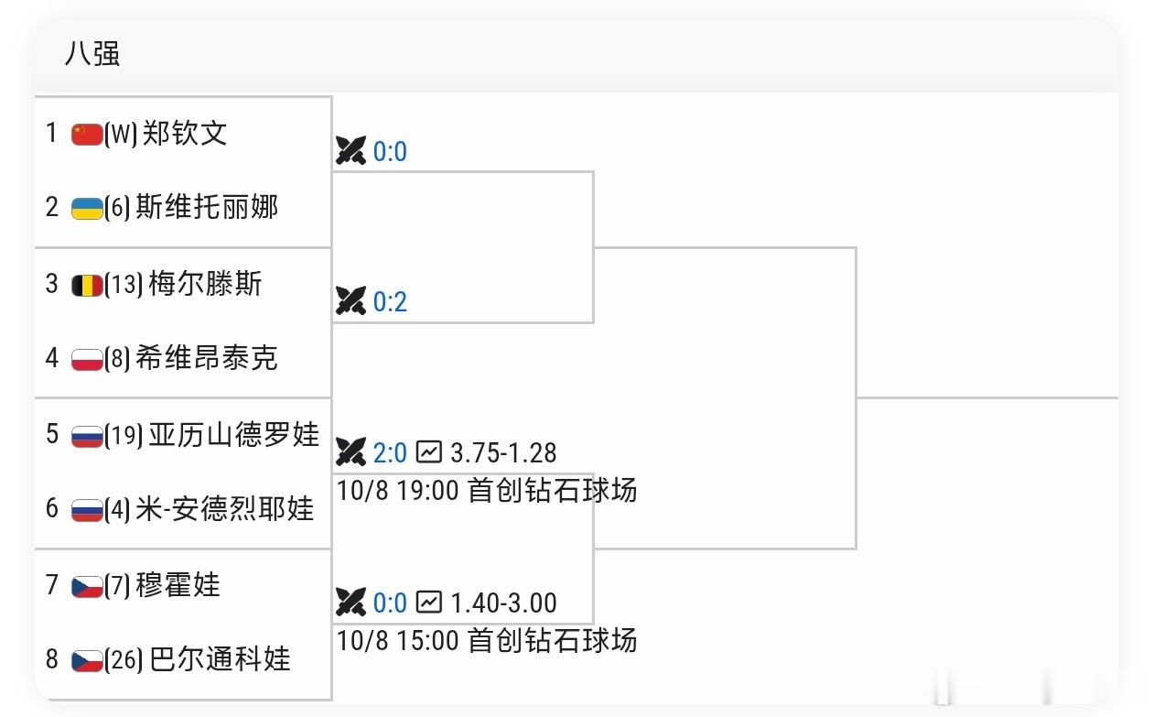Viewport: 1153px width, 717px height.
Task: Click crossed swords icon next to 2:0 score
Action: (350, 451)
